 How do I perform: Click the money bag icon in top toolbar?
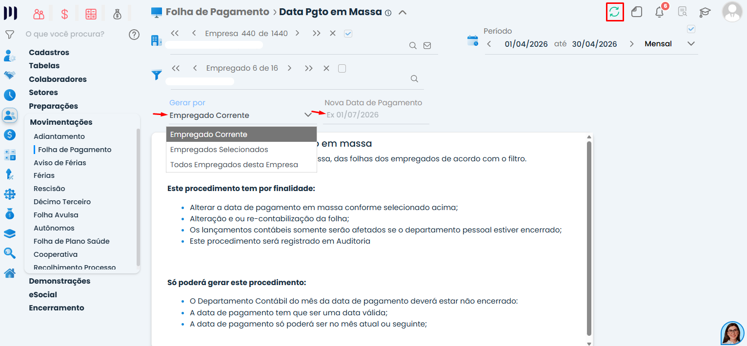tap(117, 14)
